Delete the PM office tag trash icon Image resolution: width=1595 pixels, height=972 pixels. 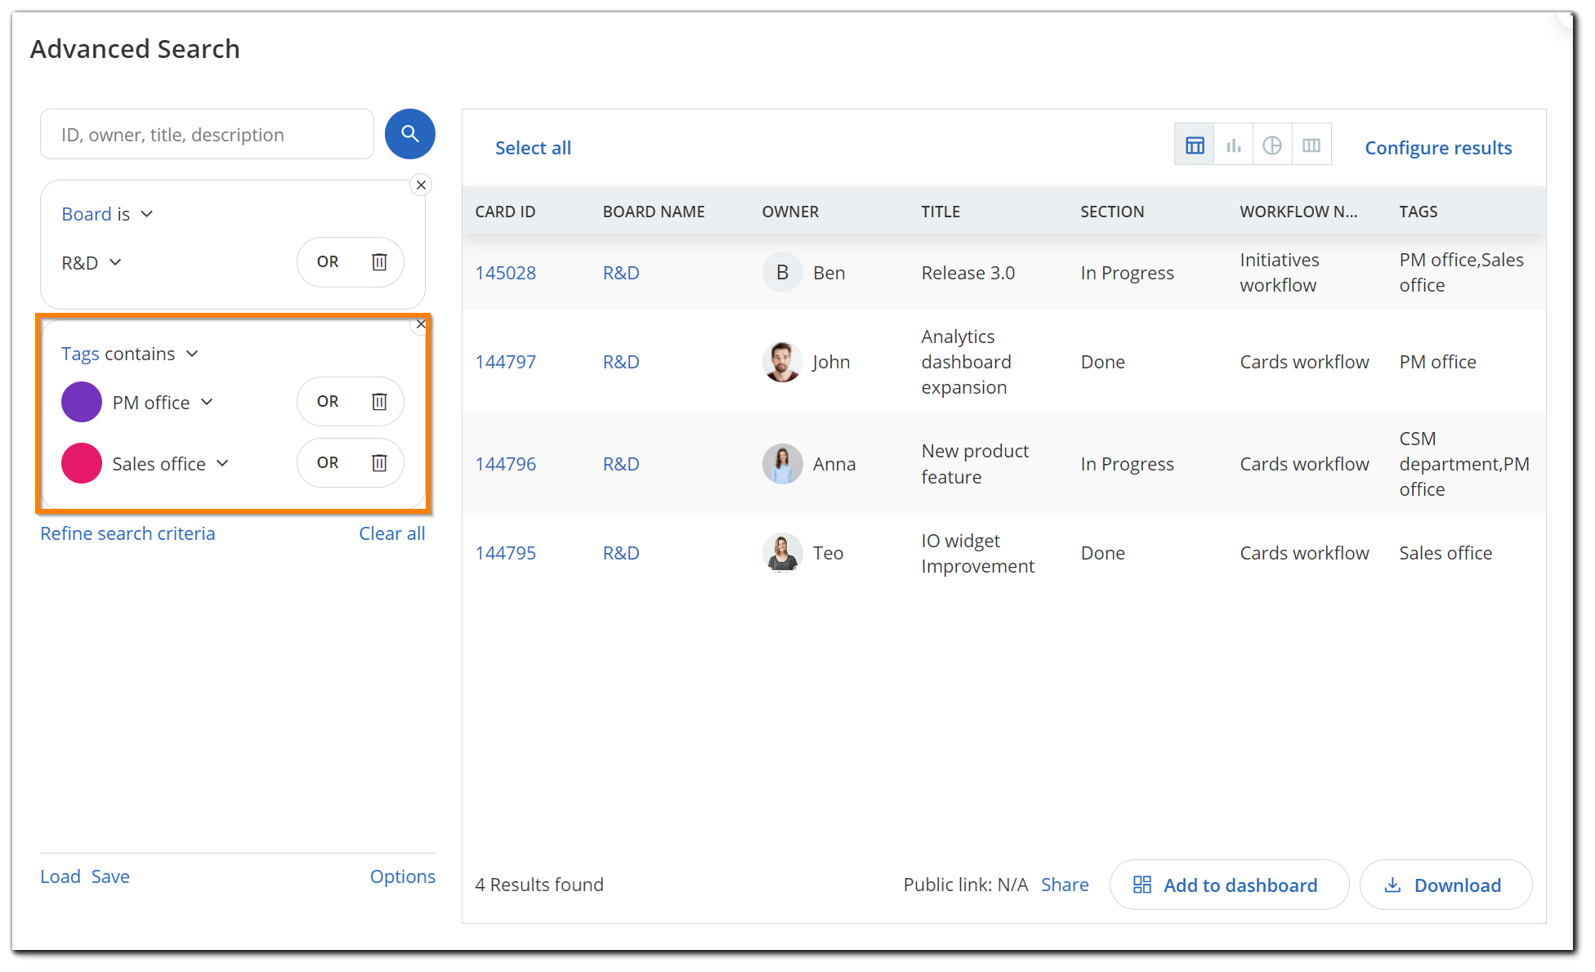click(x=379, y=402)
